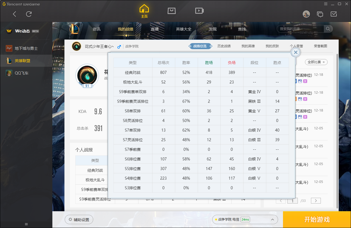The height and width of the screenshot is (228, 351).
Task: Close the stats popup table
Action: click(295, 52)
